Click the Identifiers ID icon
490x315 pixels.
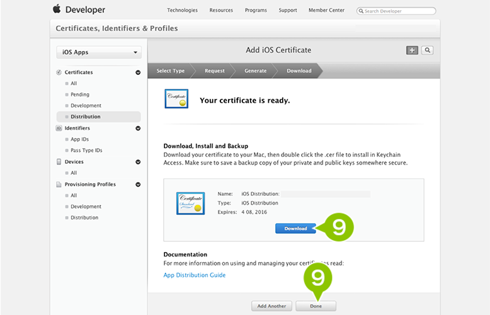click(59, 128)
